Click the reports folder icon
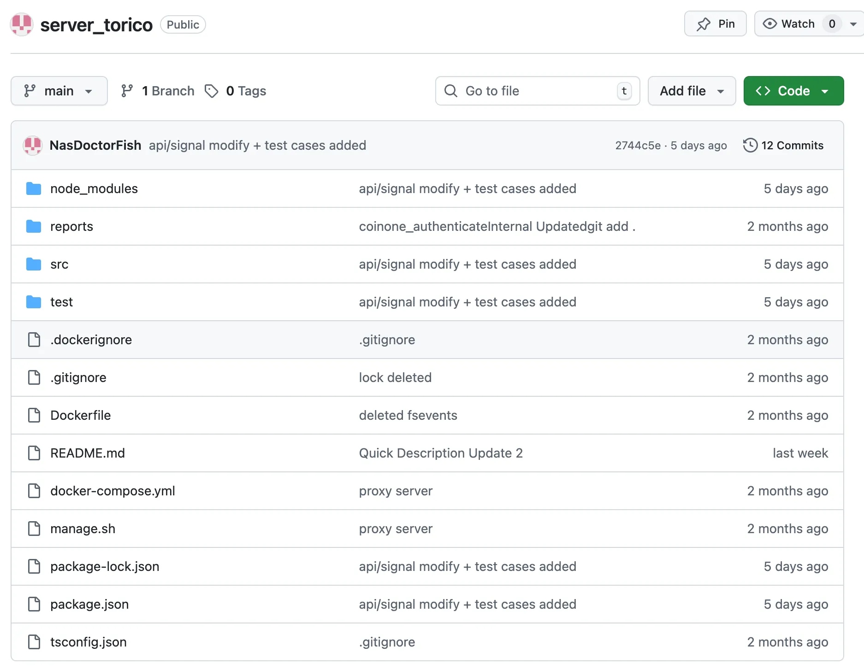 [x=34, y=226]
